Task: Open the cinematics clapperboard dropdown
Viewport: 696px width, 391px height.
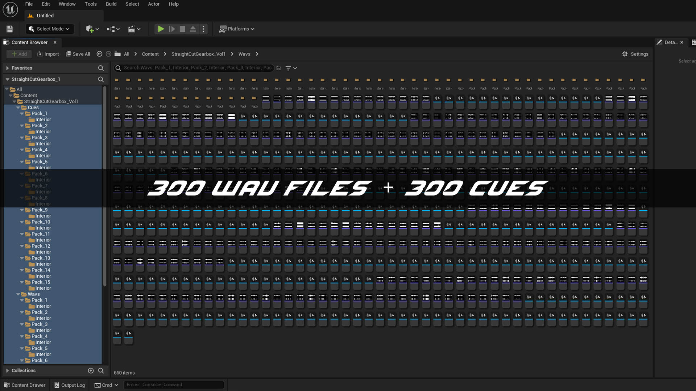Action: 134,29
